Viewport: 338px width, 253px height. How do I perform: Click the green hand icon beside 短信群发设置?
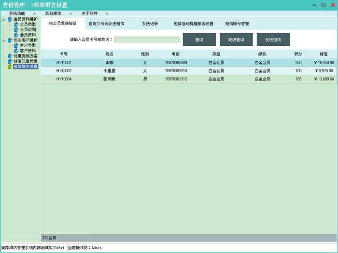point(10,67)
